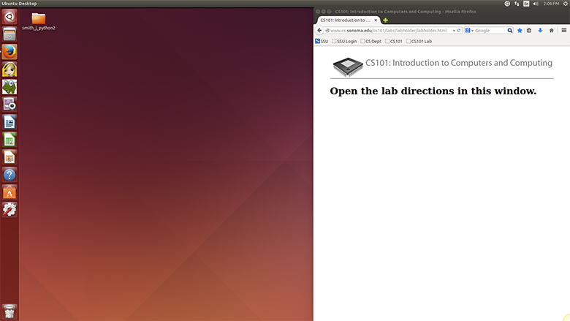570x321 pixels.
Task: Launch LibreOffice Writer from the launcher
Action: click(x=9, y=122)
